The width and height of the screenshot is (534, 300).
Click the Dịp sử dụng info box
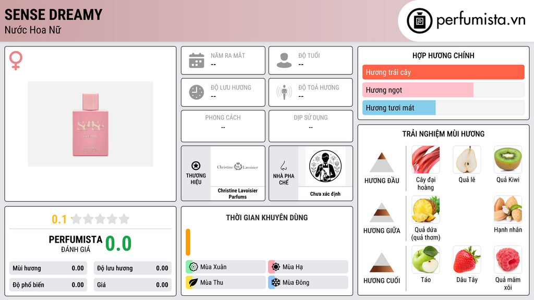pos(311,126)
